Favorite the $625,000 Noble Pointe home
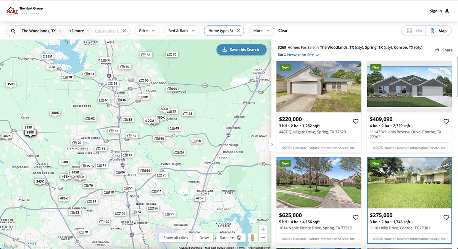This screenshot has width=458, height=249. [356, 217]
